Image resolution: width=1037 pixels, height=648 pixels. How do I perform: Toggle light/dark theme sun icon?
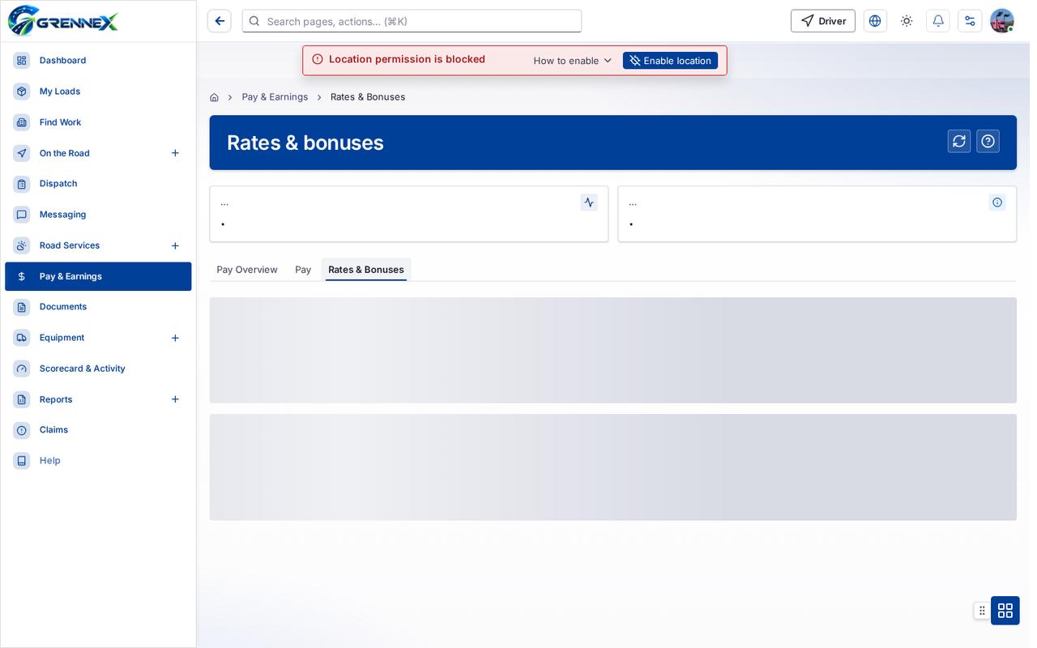[x=907, y=21]
